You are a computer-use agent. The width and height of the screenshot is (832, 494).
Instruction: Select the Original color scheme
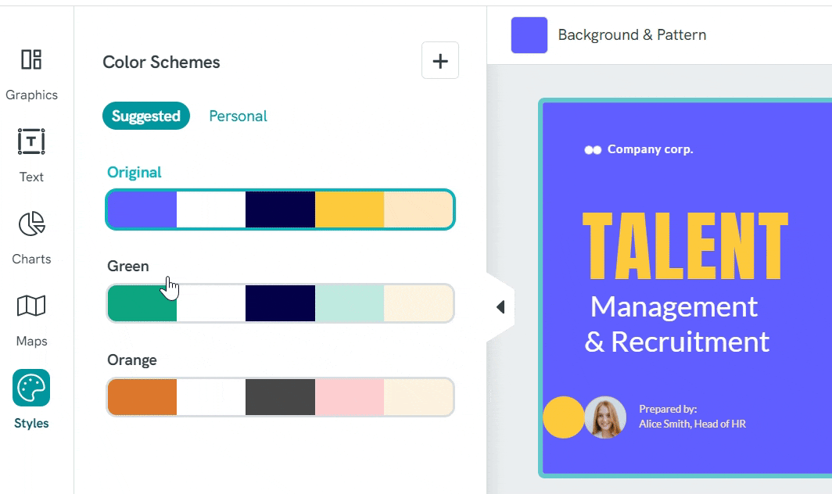279,209
